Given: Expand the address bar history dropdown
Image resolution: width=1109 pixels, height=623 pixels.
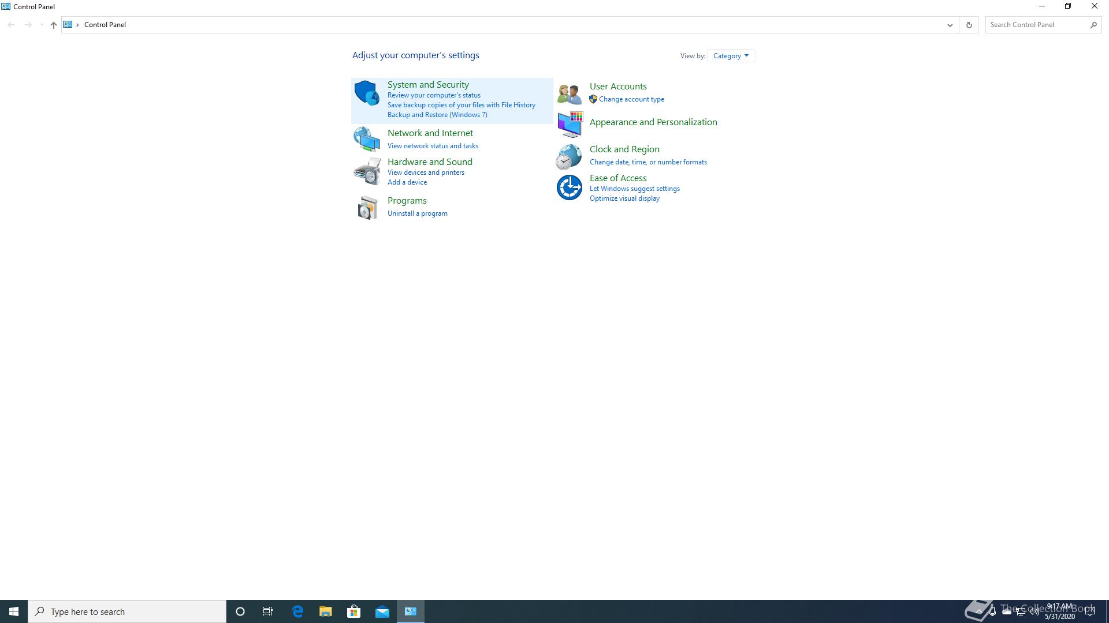Looking at the screenshot, I should [949, 25].
